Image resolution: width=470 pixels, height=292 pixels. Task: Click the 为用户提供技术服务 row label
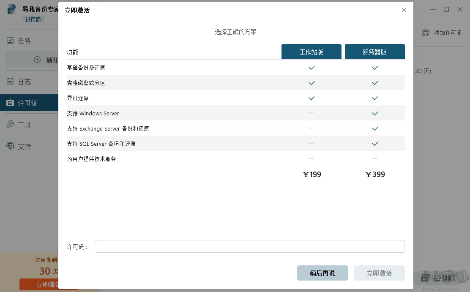(x=91, y=159)
